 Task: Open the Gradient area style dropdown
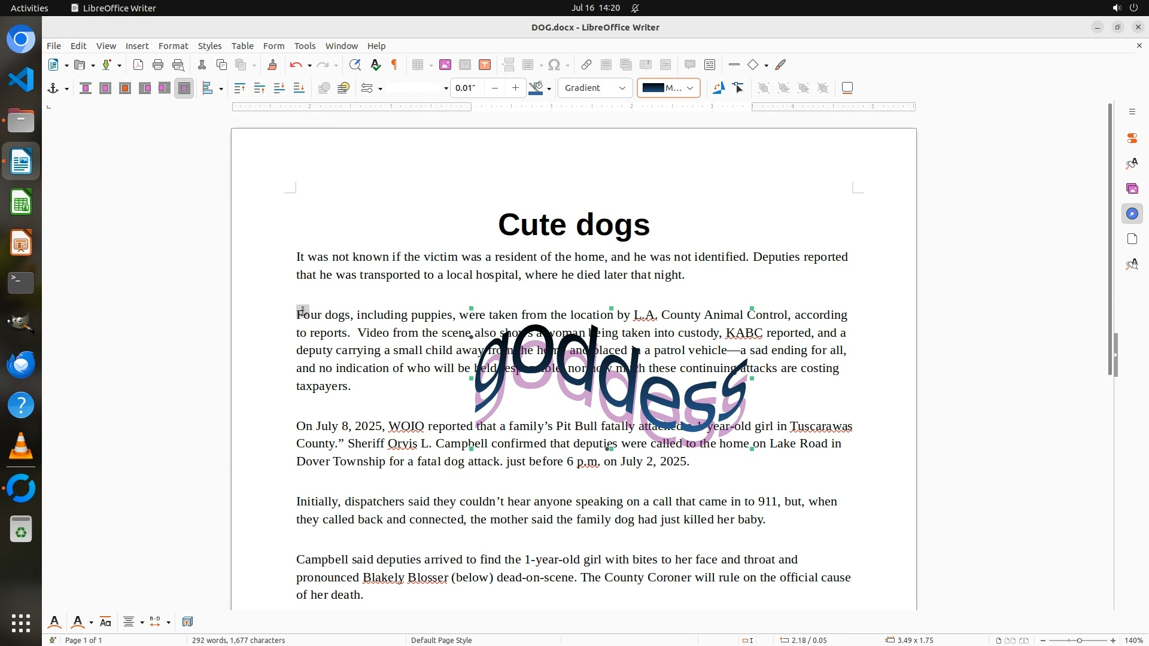pos(595,88)
